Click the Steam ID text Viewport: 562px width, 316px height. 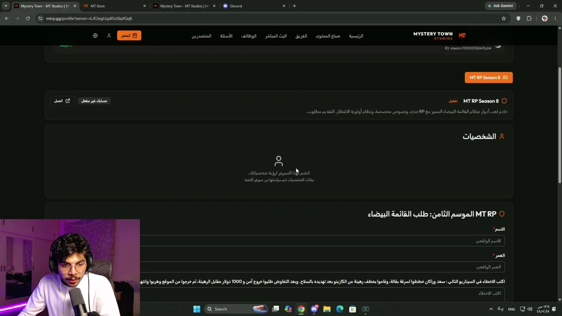[468, 48]
